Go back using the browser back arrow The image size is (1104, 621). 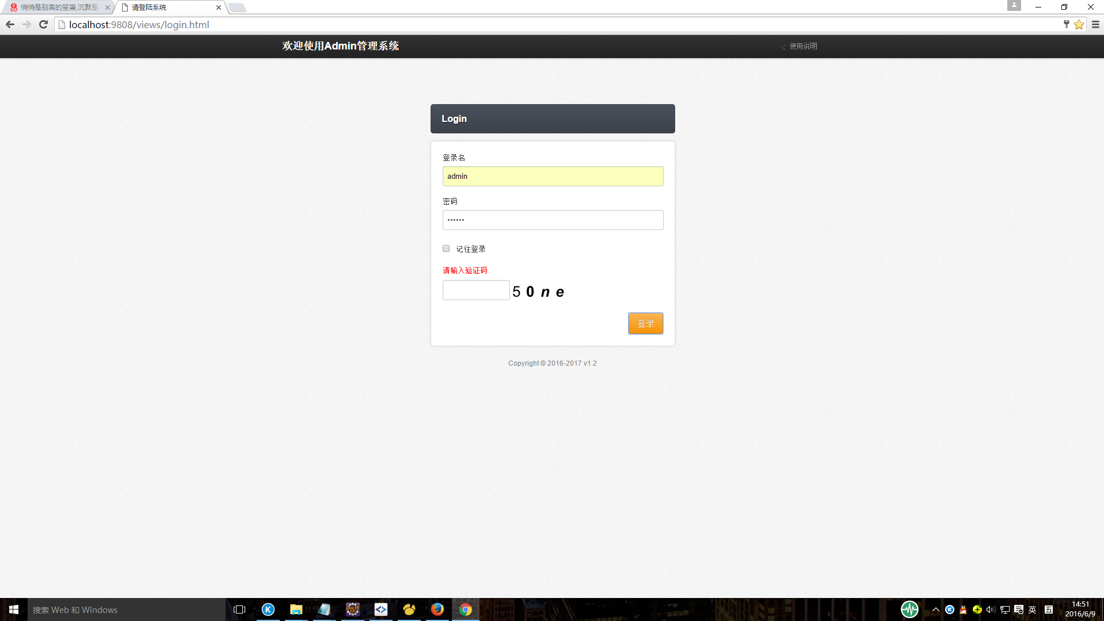10,24
